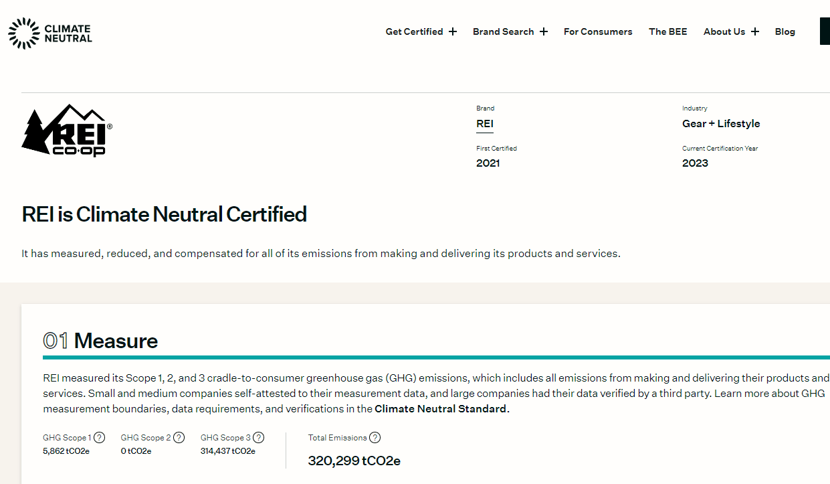Show Total Emissions help tooltip
The width and height of the screenshot is (830, 484).
pos(375,438)
